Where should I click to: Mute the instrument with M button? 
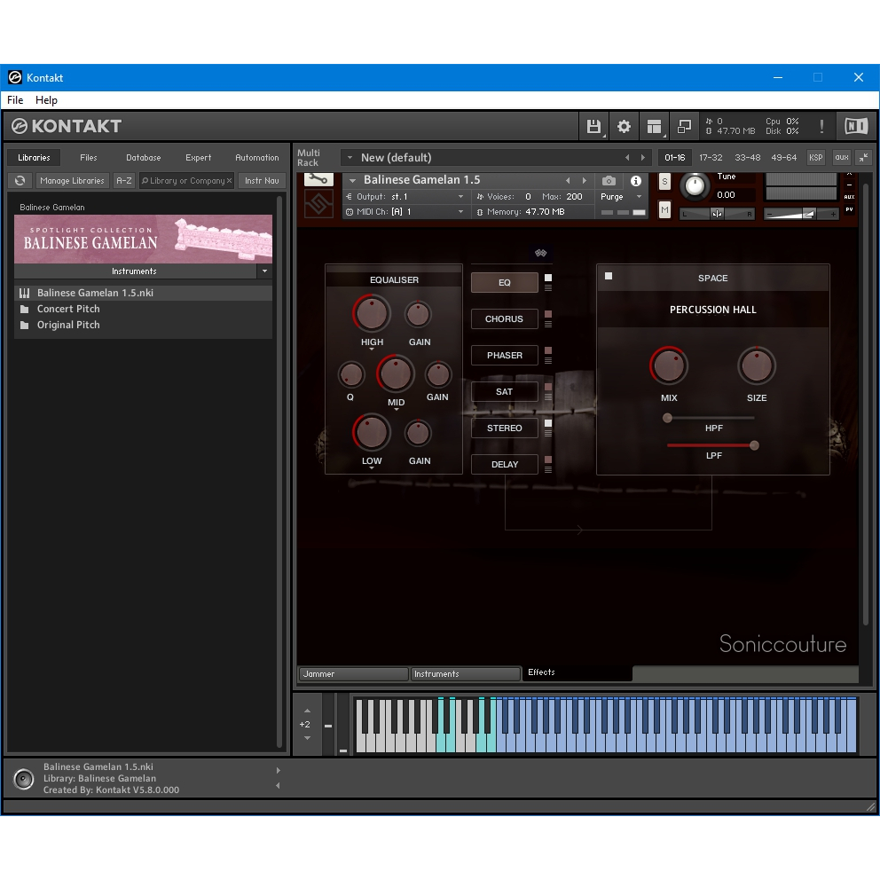tap(664, 210)
